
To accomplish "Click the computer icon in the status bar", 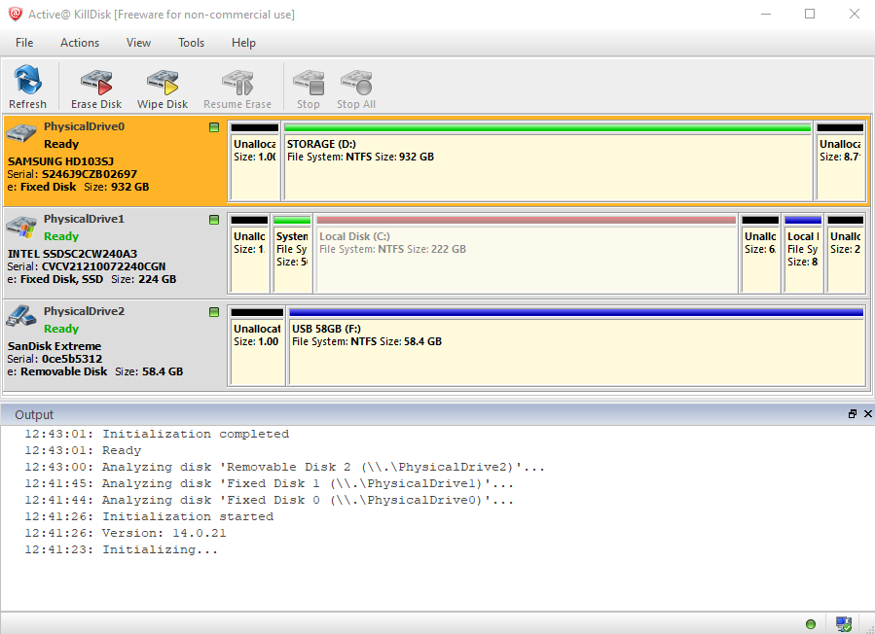I will click(x=843, y=623).
